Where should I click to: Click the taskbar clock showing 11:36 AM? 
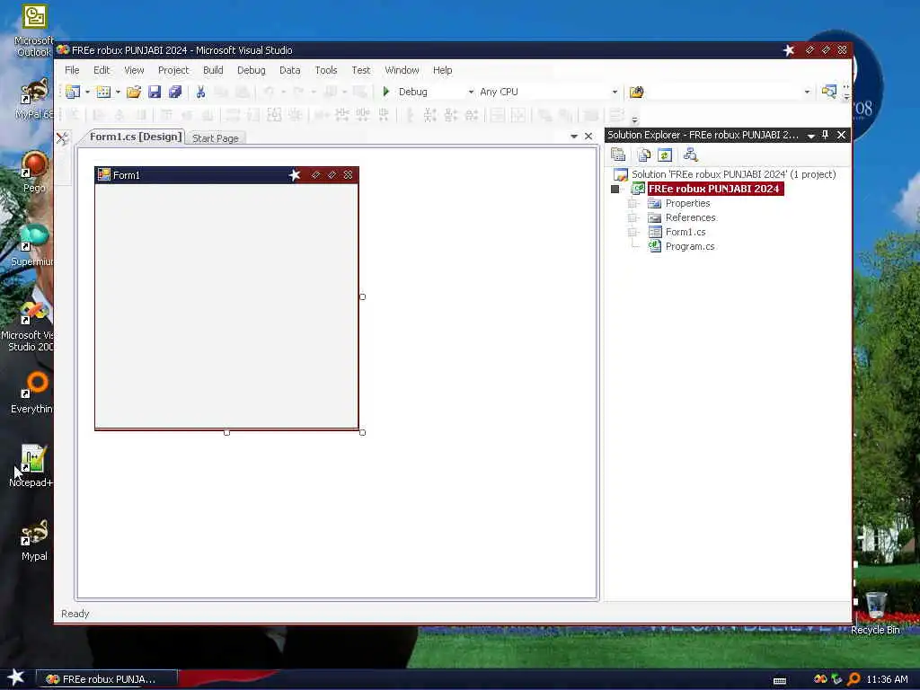tap(887, 679)
